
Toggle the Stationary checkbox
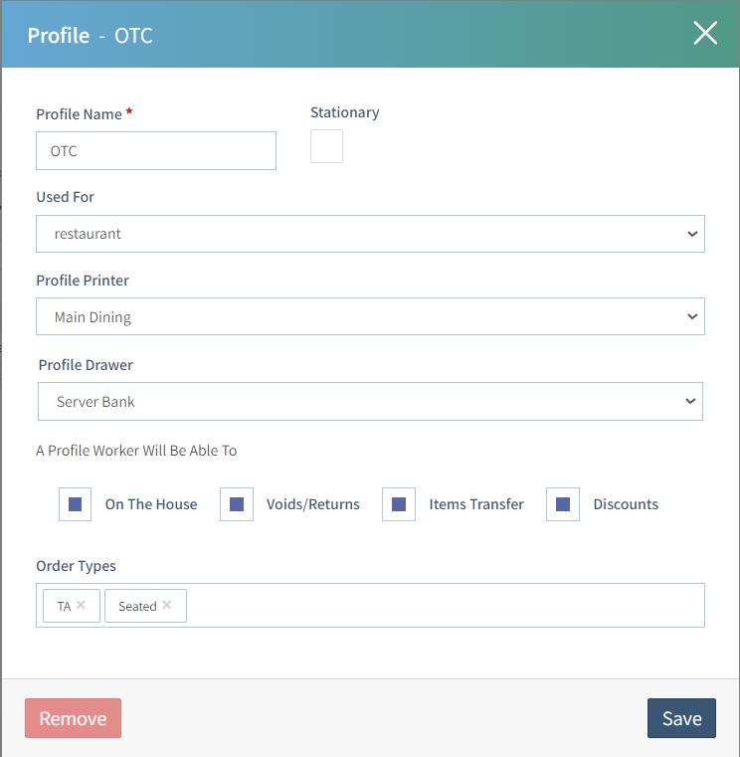coord(326,146)
